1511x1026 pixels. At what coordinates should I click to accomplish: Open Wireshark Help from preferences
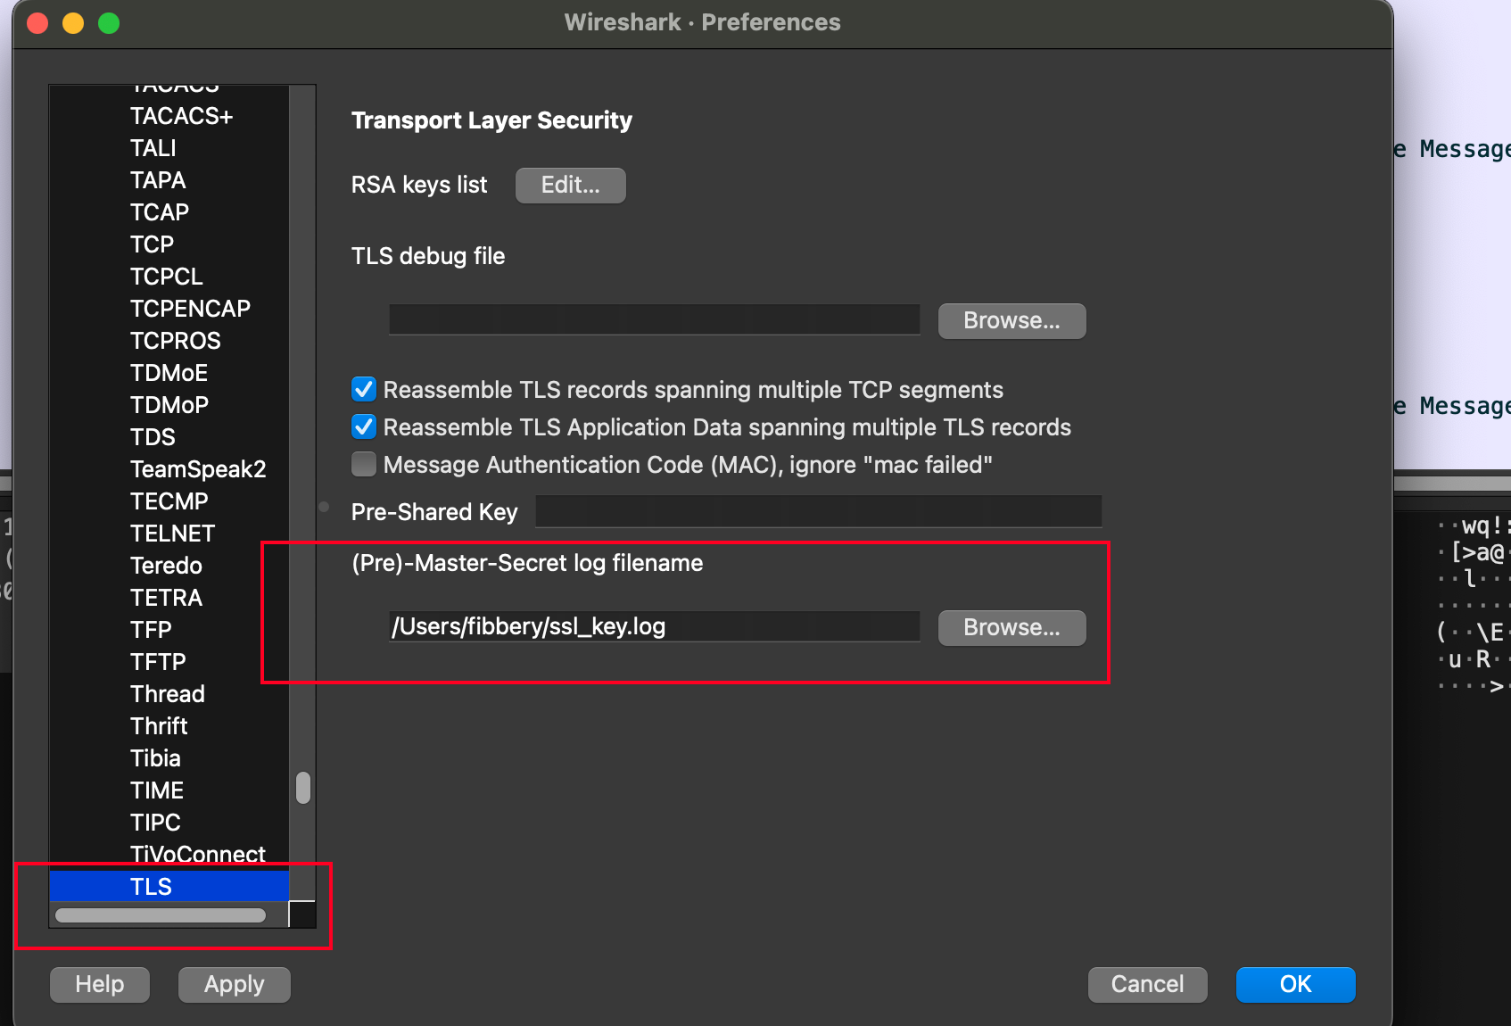pos(99,984)
